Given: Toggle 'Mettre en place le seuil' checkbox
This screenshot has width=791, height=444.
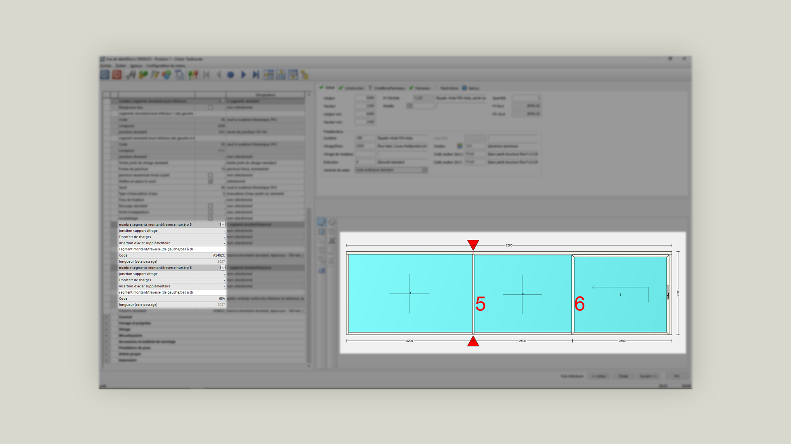Looking at the screenshot, I should [211, 181].
